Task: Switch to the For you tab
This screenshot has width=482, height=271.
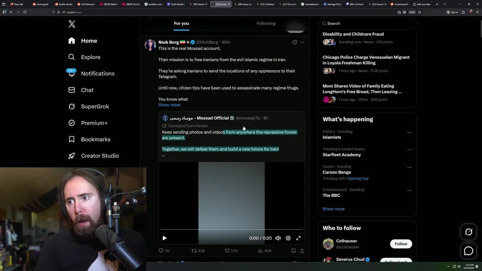Action: [182, 23]
